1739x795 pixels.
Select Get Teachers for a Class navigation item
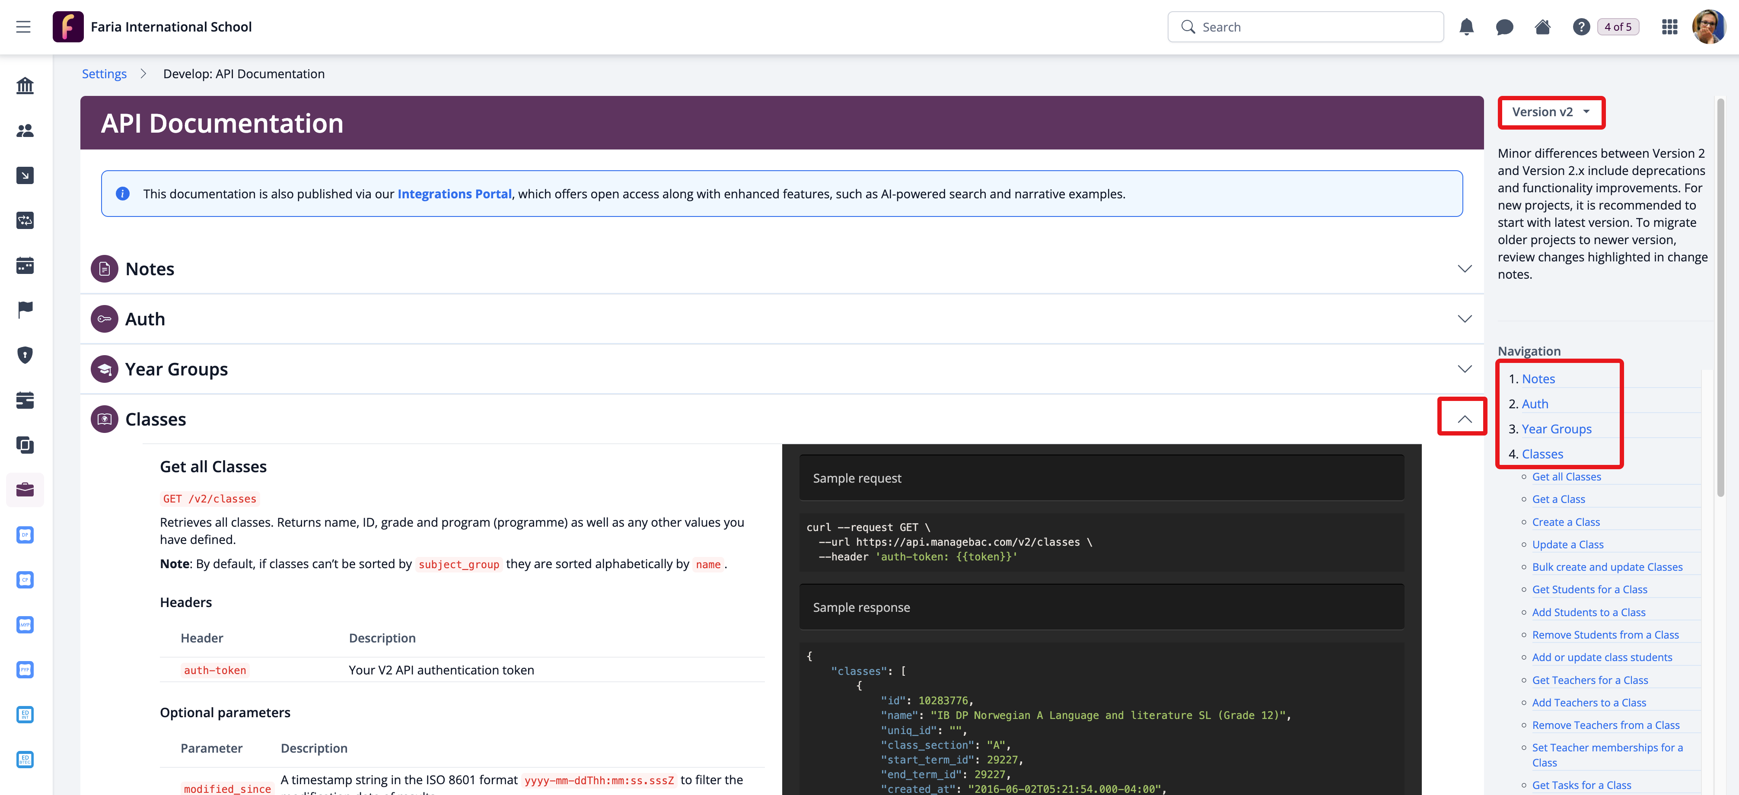coord(1590,680)
